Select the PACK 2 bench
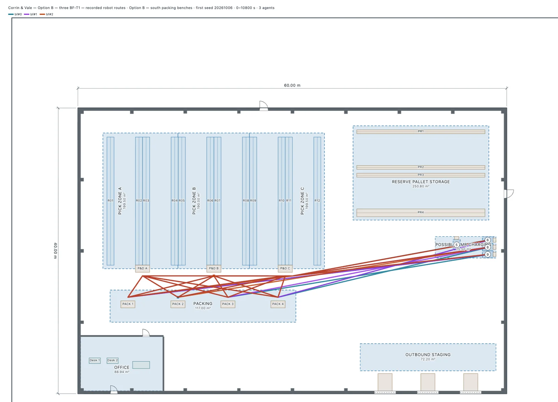The image size is (558, 402). coord(178,304)
